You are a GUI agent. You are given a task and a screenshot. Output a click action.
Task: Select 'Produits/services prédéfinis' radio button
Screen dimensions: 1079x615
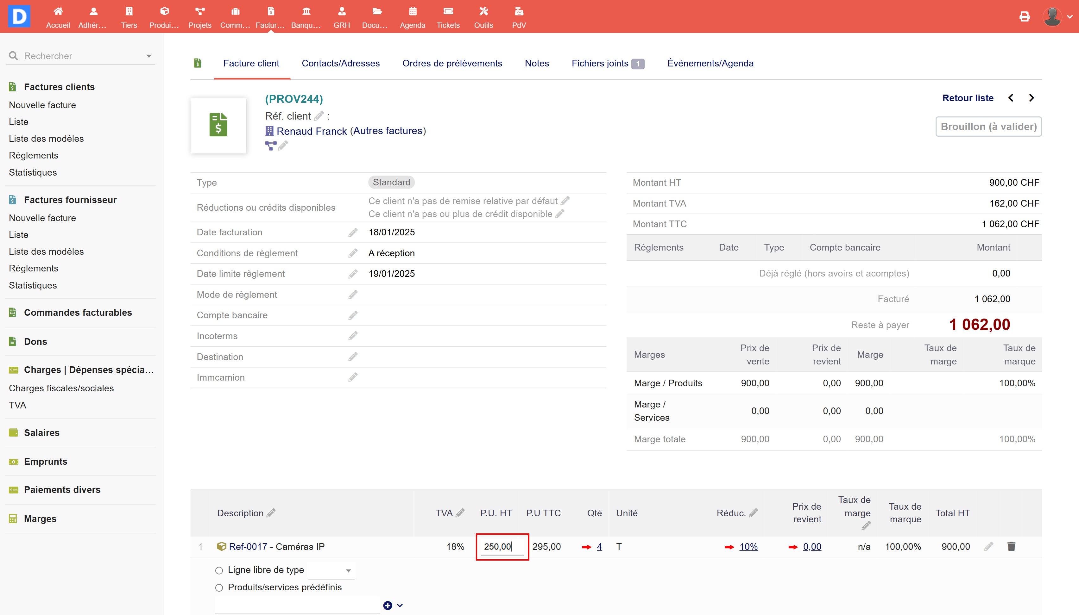[219, 588]
